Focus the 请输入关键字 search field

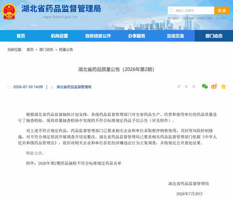[191, 11]
